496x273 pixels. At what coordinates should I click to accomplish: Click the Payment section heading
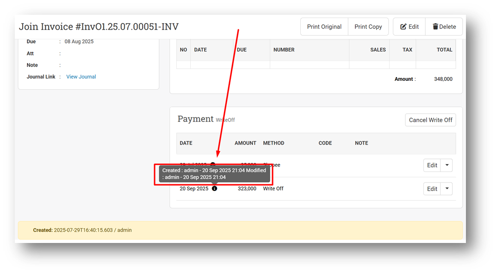196,119
